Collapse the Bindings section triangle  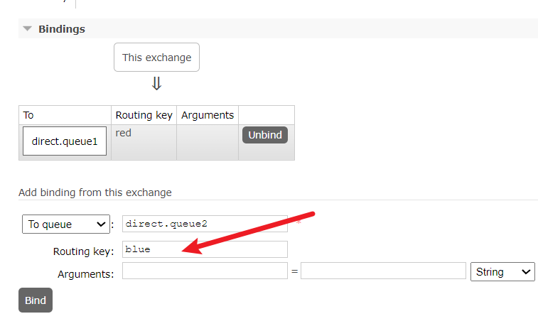(28, 29)
